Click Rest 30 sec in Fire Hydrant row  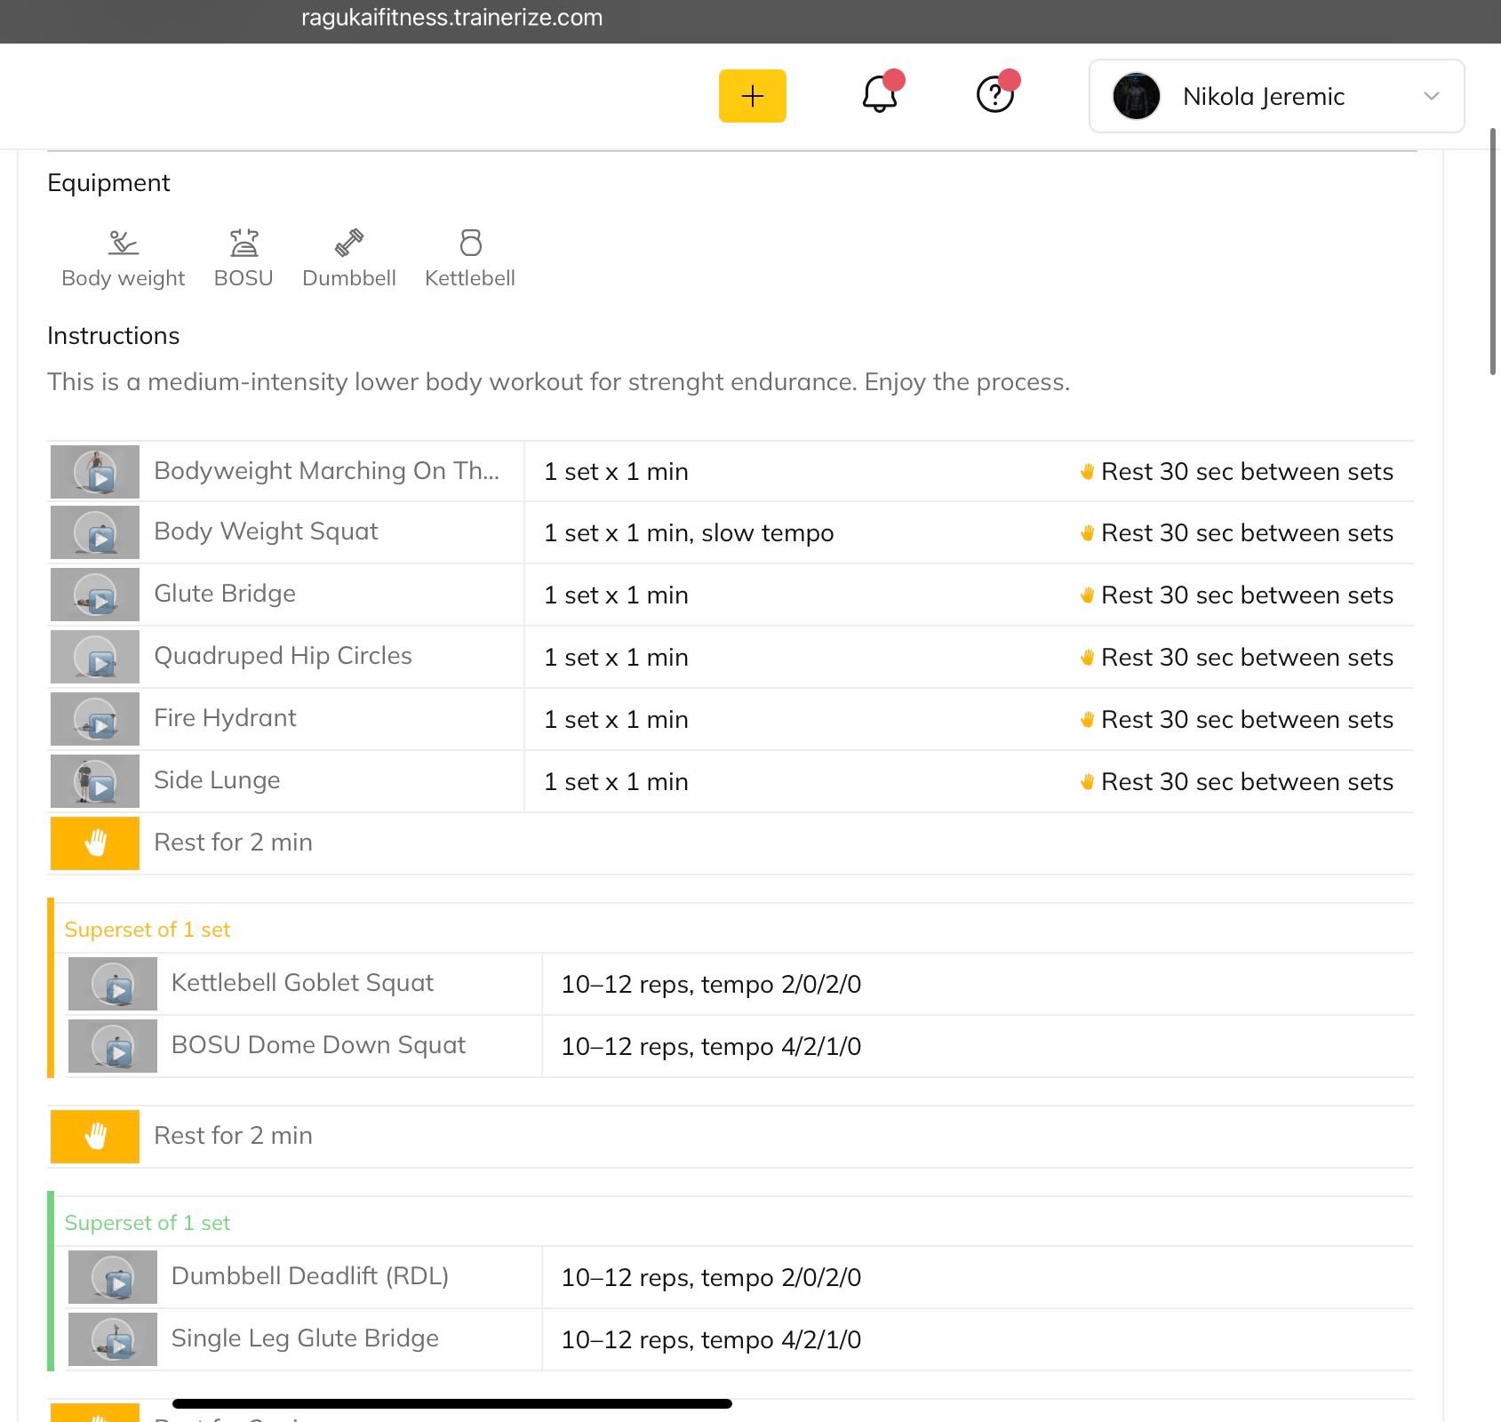(x=1247, y=720)
